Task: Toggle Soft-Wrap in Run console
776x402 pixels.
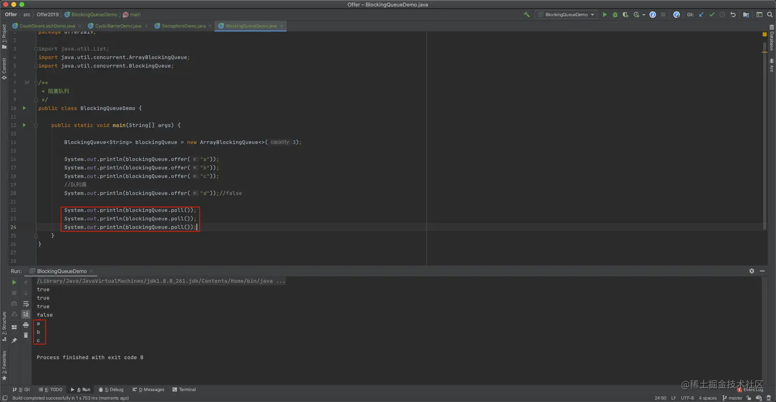Action: tap(26, 303)
